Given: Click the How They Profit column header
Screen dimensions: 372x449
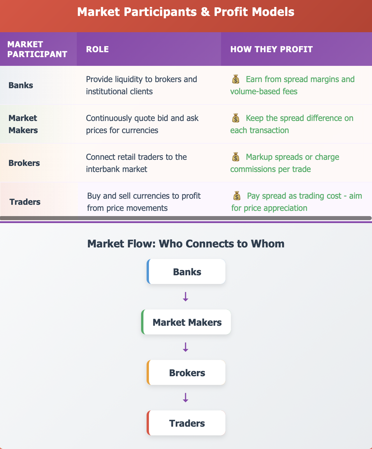Looking at the screenshot, I should point(271,49).
